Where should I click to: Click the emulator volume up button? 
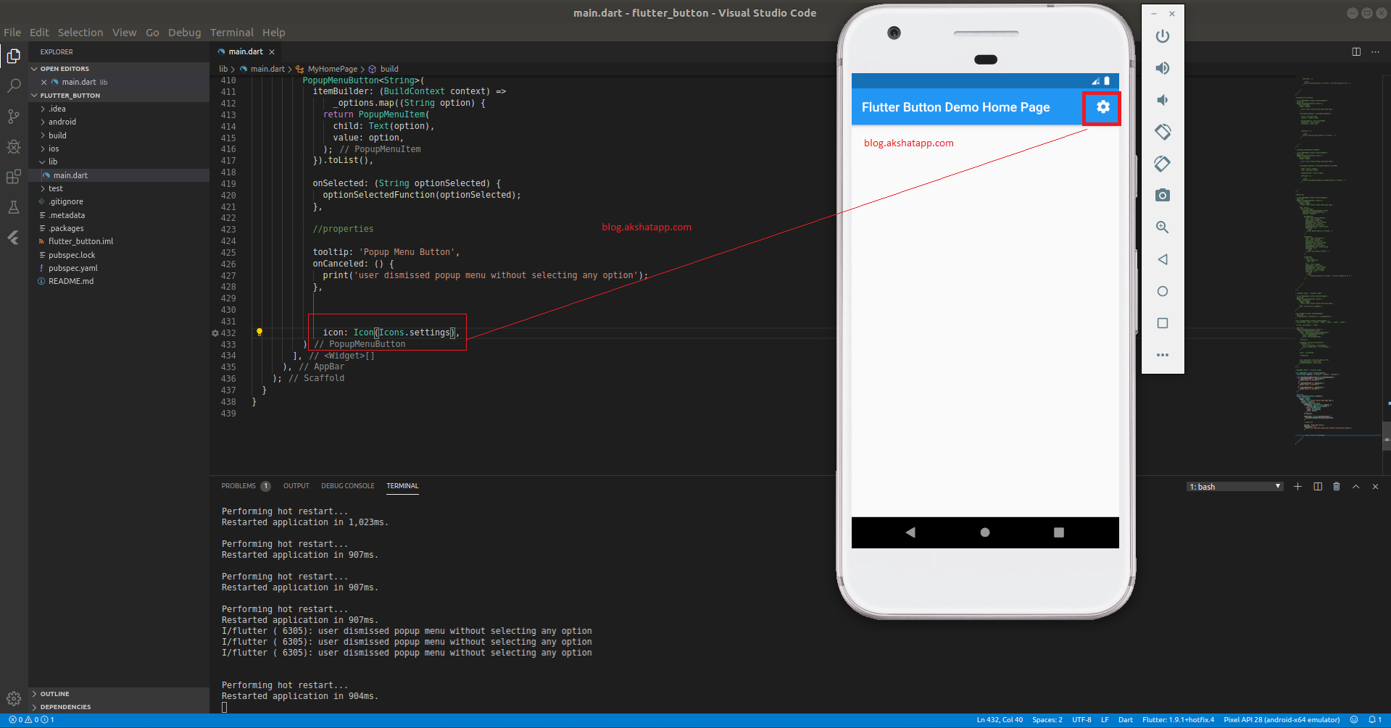1163,68
